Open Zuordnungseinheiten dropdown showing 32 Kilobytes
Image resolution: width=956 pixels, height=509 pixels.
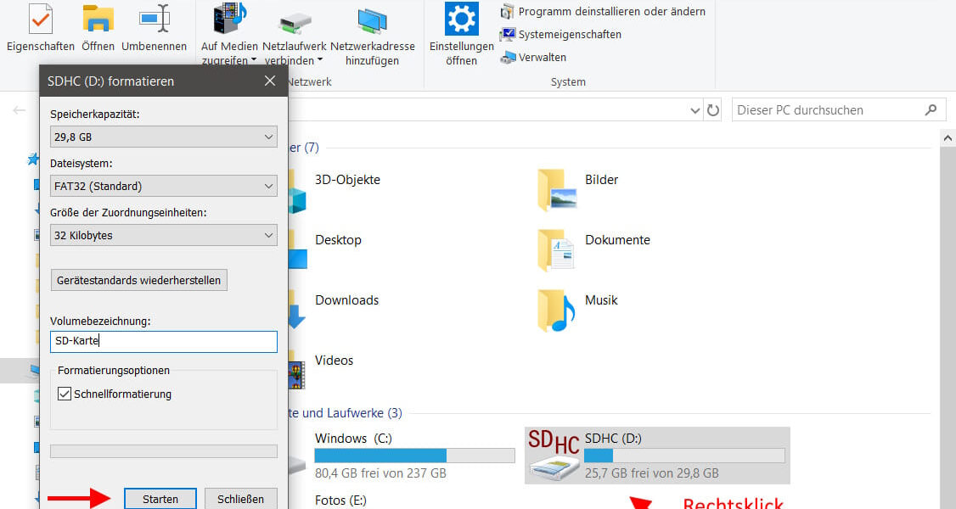tap(163, 236)
